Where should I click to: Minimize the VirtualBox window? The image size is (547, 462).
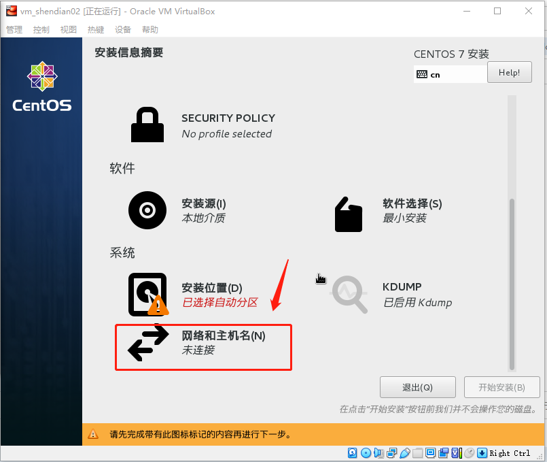(x=467, y=11)
